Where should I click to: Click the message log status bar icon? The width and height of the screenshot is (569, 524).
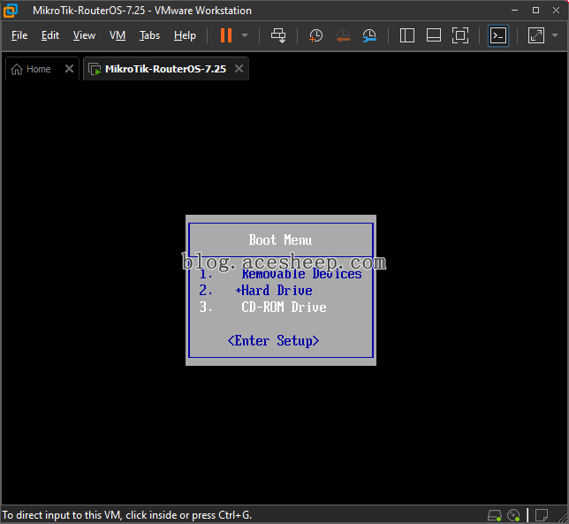tap(542, 515)
